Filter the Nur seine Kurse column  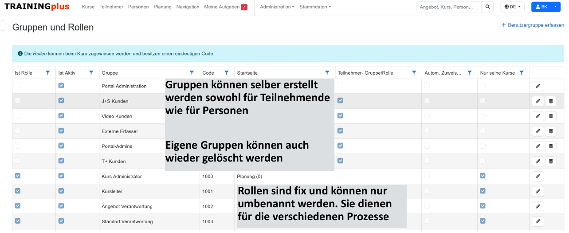522,73
